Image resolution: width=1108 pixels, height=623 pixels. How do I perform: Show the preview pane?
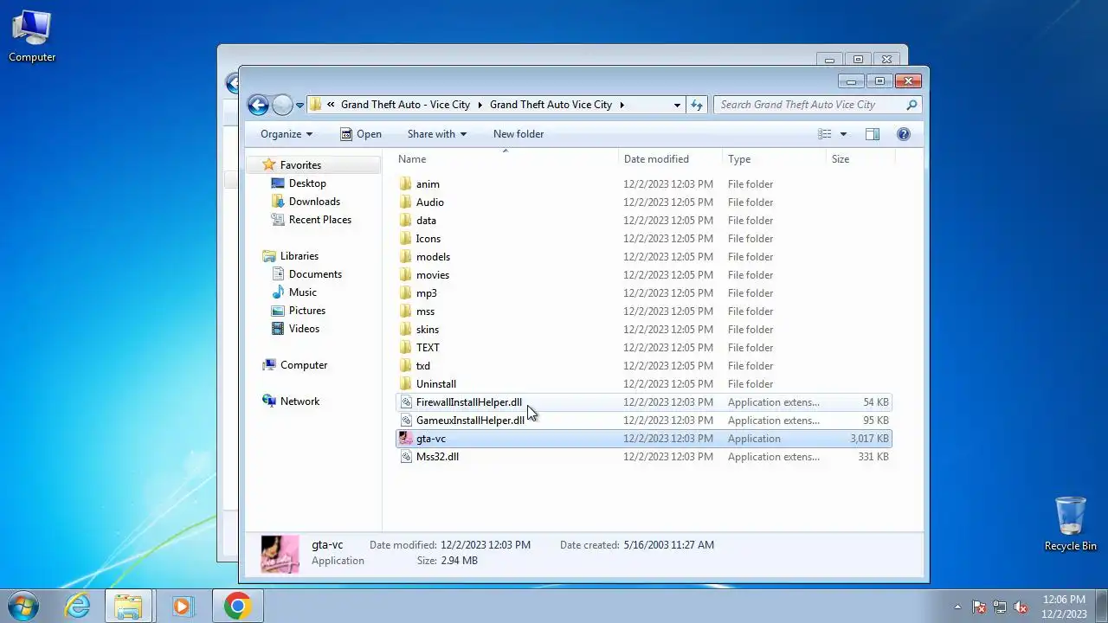[x=873, y=134]
